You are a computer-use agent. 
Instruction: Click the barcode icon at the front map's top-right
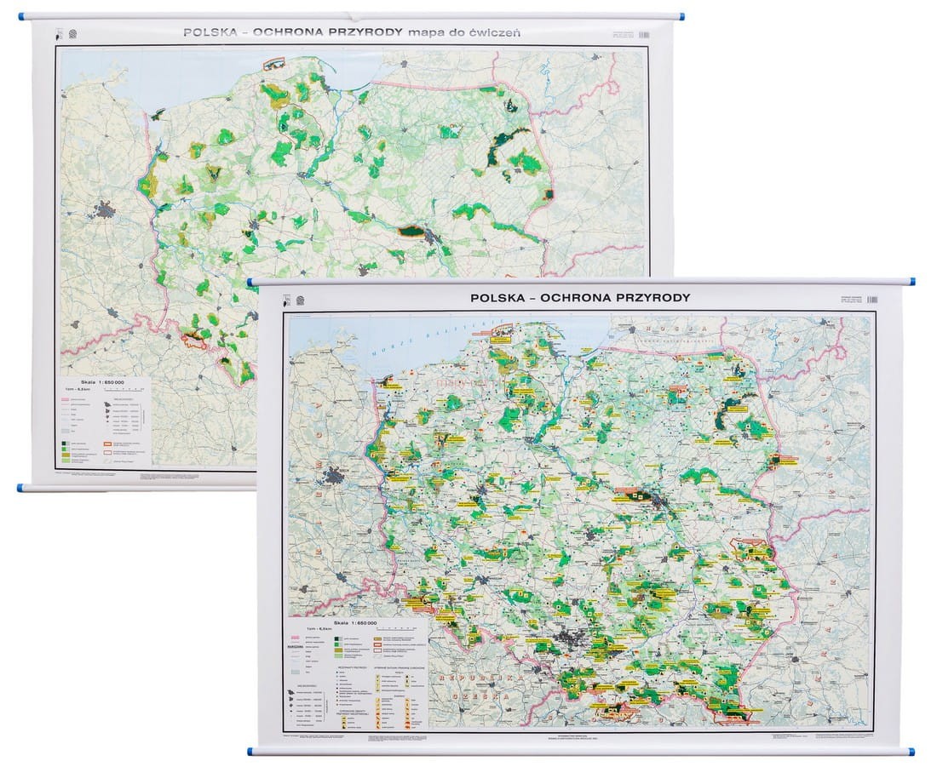[x=872, y=300]
